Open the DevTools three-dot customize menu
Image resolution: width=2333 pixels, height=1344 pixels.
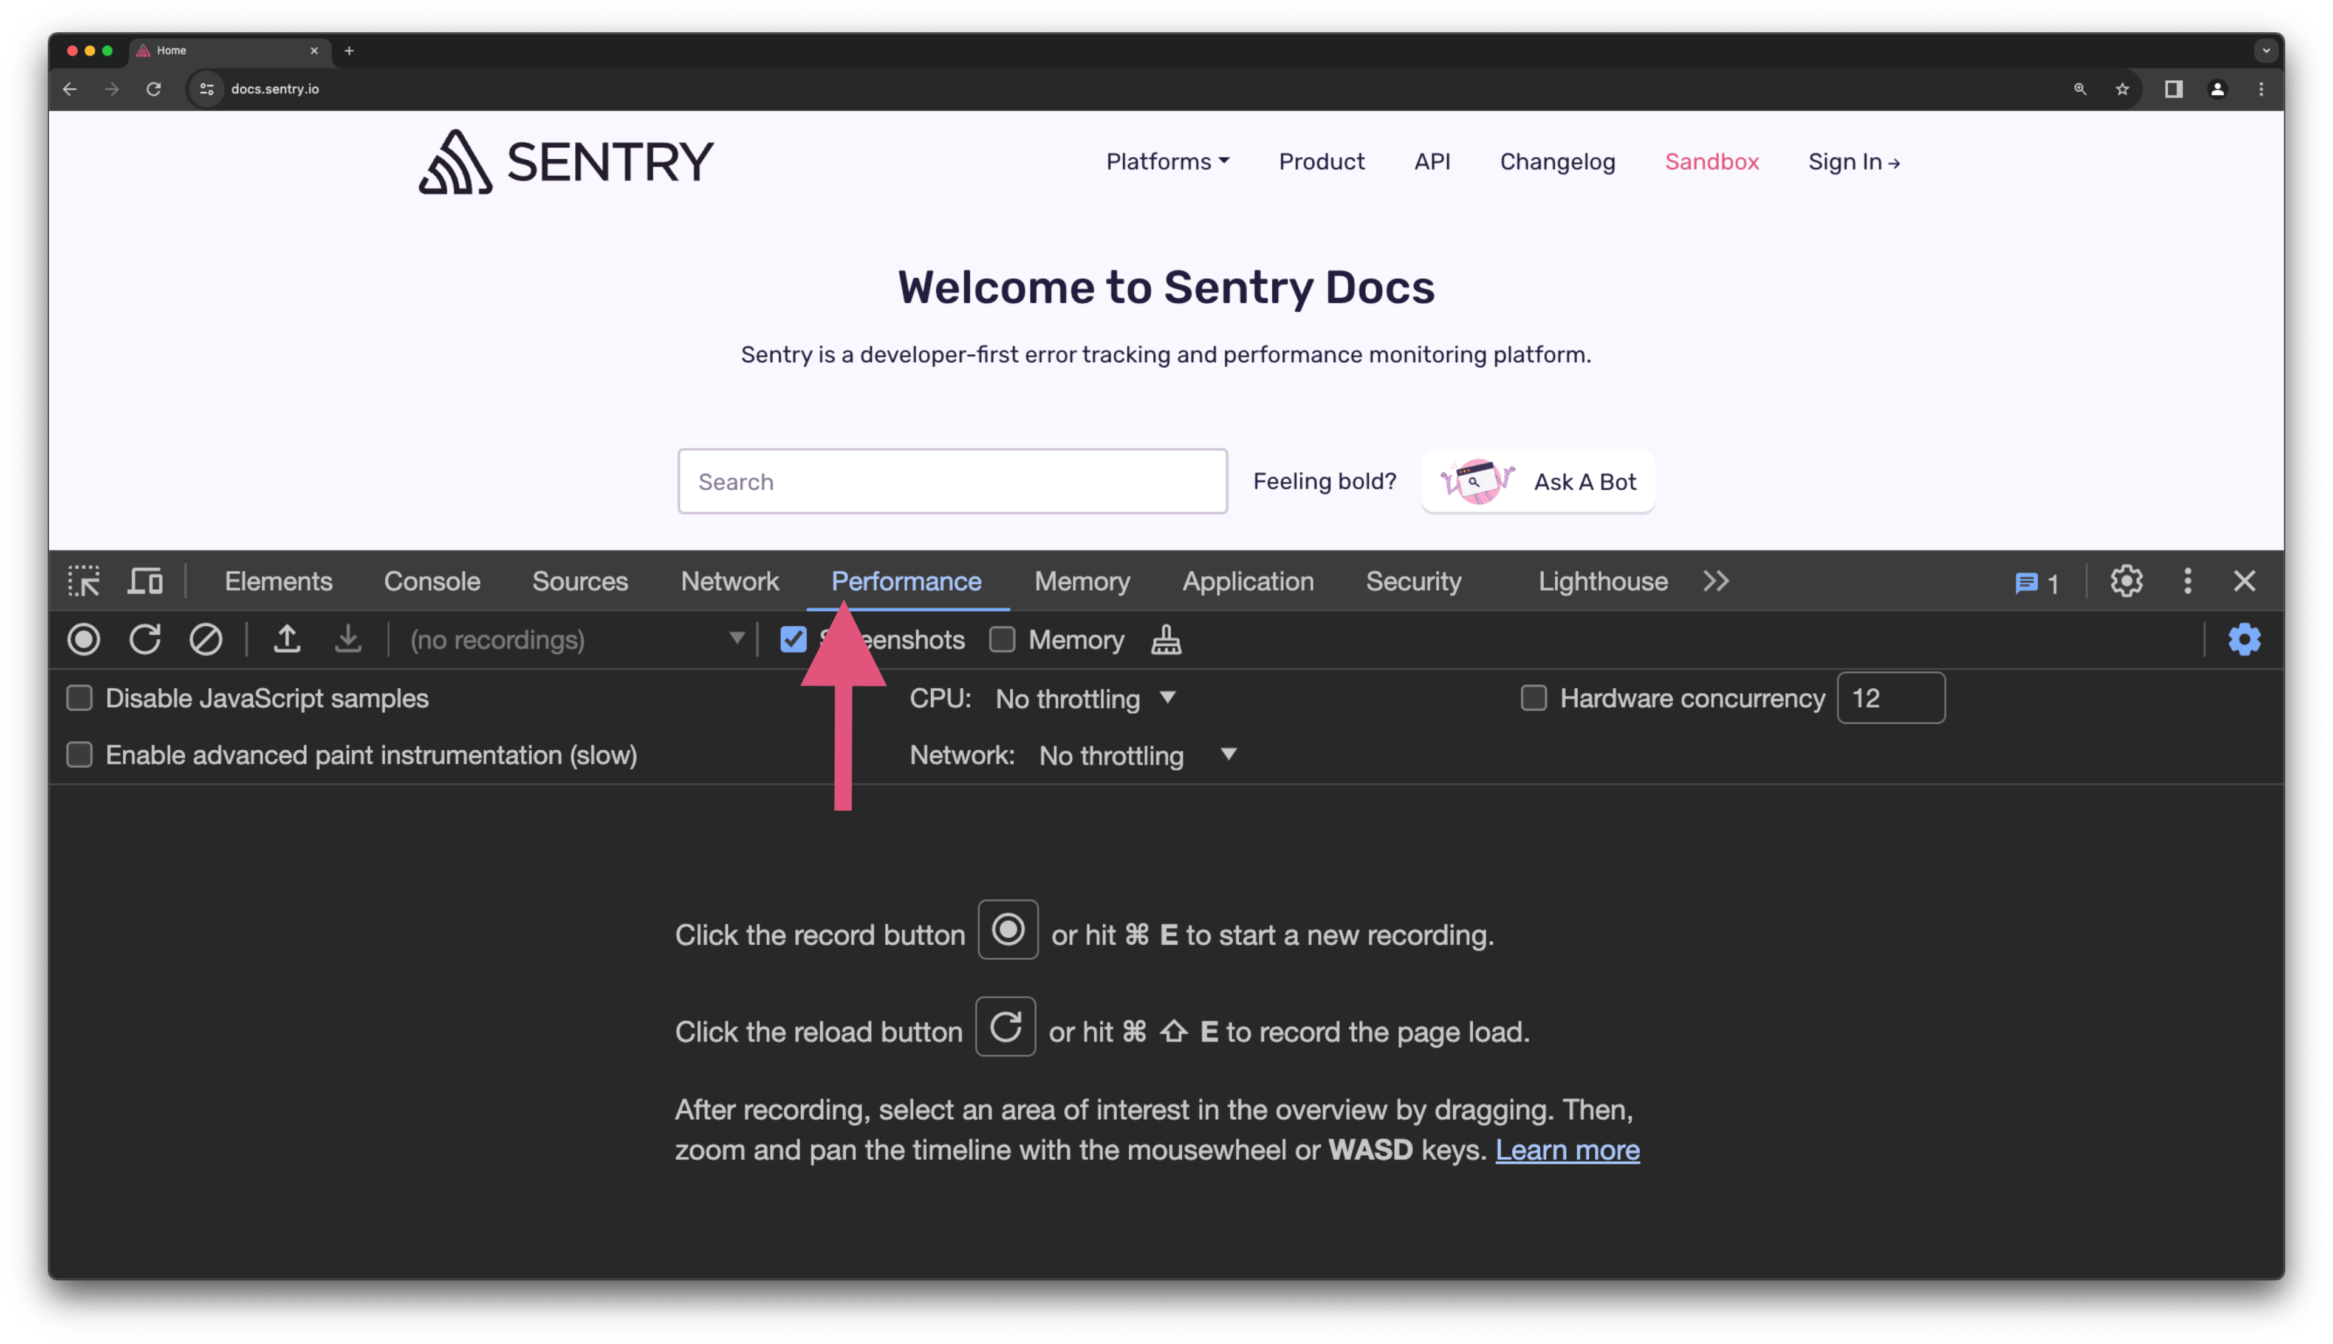(x=2187, y=581)
